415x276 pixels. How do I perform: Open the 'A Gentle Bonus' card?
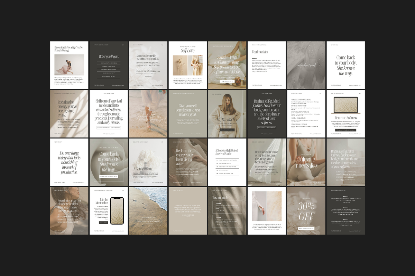[148, 162]
